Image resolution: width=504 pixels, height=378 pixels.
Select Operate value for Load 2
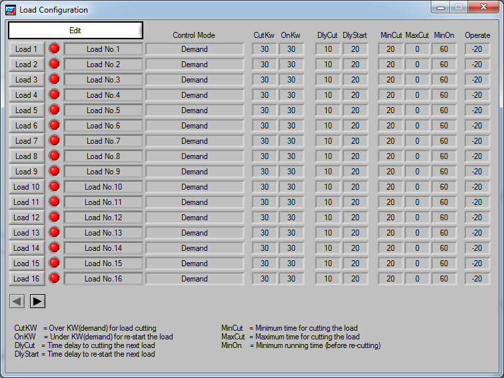click(477, 65)
